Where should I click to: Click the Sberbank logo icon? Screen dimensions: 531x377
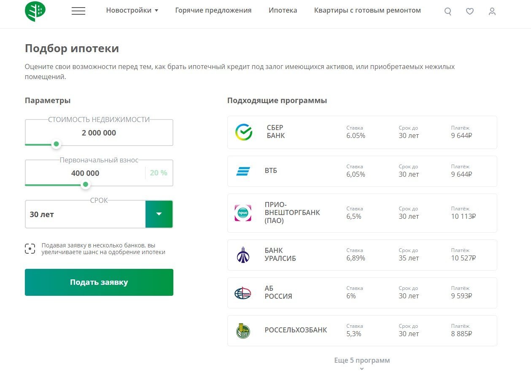point(243,132)
